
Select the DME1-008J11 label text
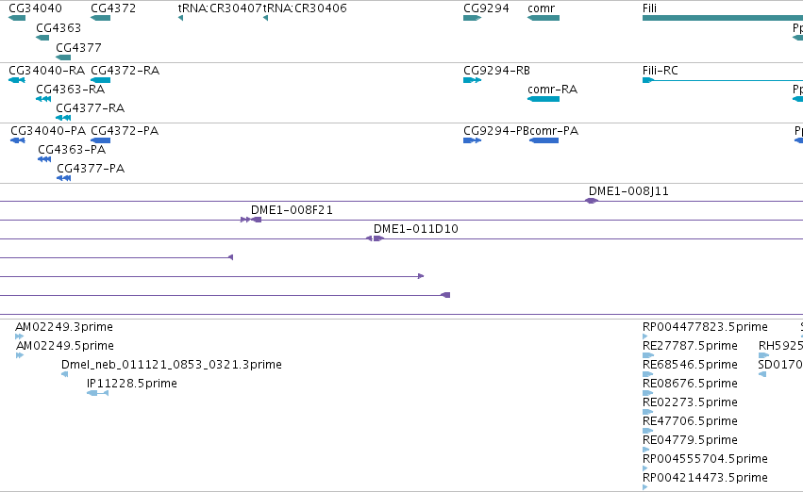(x=628, y=190)
